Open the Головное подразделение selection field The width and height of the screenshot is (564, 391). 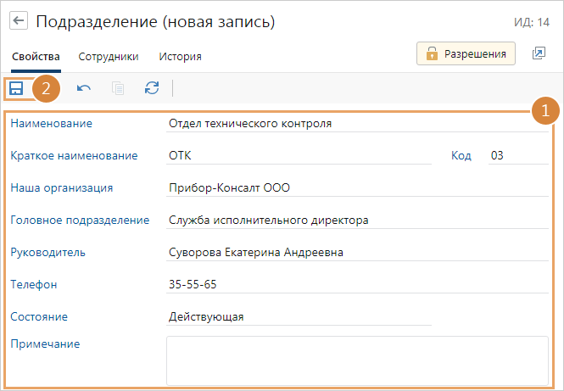(x=356, y=221)
